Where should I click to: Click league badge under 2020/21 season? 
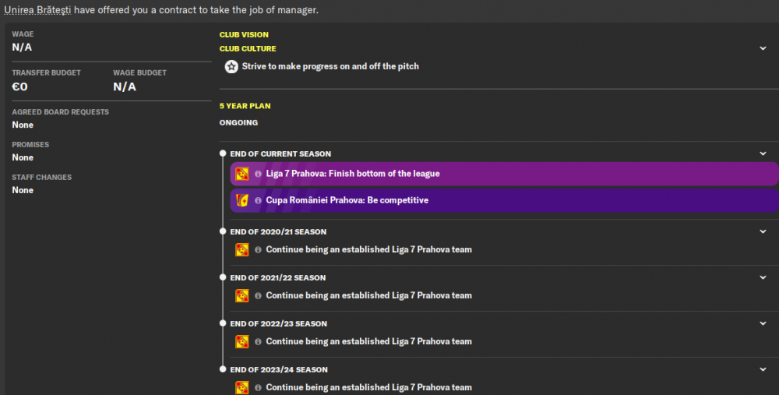[x=242, y=249]
